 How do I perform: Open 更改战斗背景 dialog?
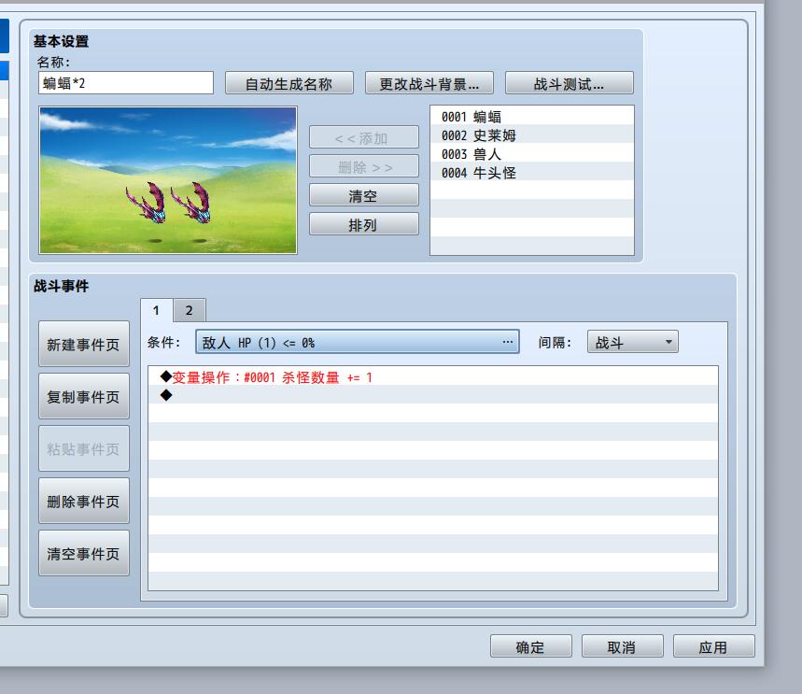coord(429,83)
